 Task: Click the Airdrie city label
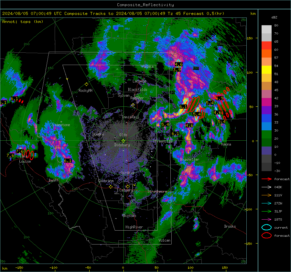(x=127, y=173)
